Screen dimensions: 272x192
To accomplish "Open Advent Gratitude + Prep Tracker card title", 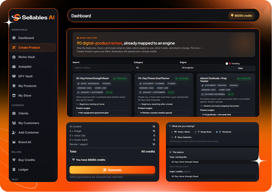I will click(213, 80).
